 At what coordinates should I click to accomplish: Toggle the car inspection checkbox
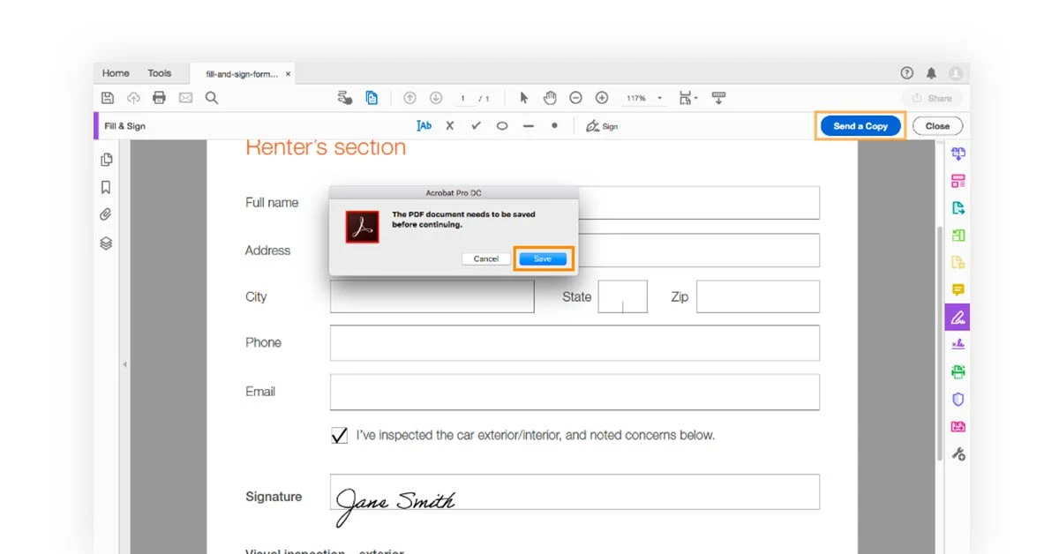pyautogui.click(x=339, y=435)
